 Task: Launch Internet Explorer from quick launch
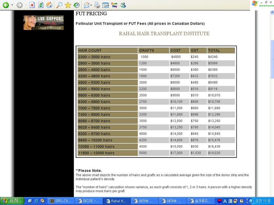[36, 201]
